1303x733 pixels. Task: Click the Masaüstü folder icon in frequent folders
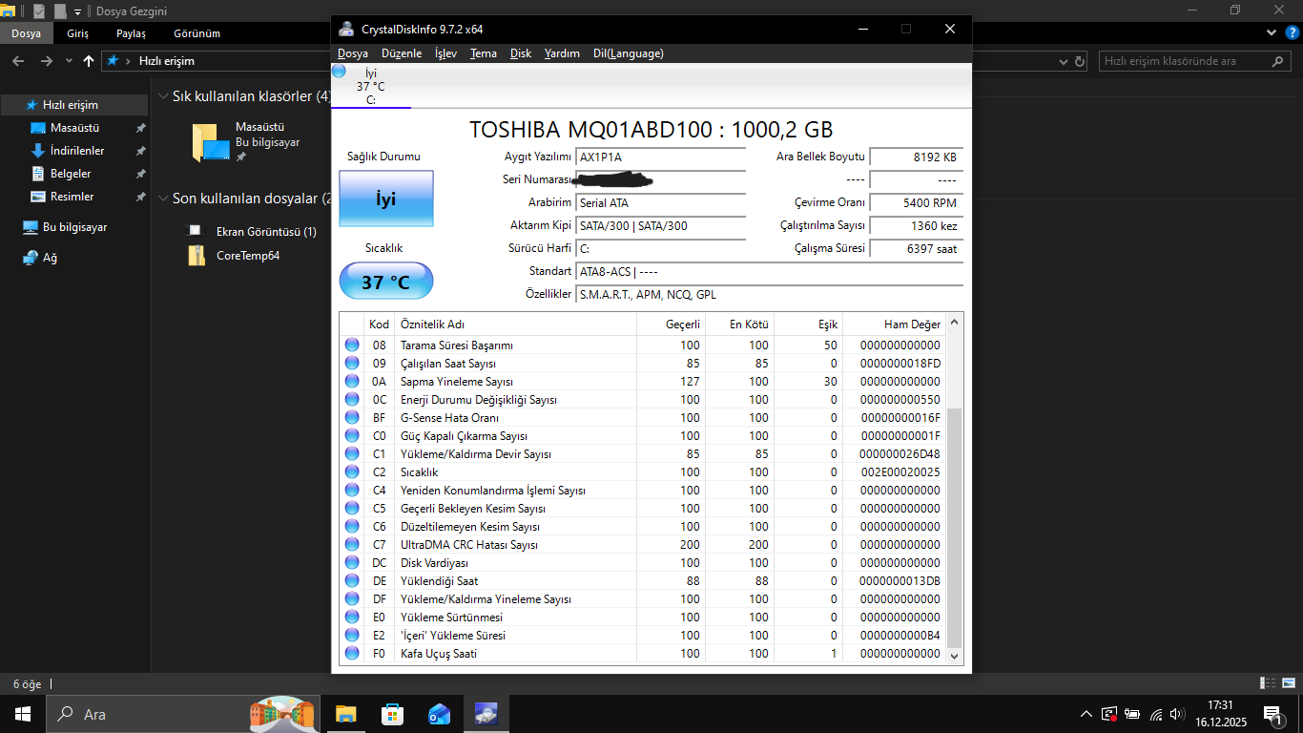pos(210,142)
